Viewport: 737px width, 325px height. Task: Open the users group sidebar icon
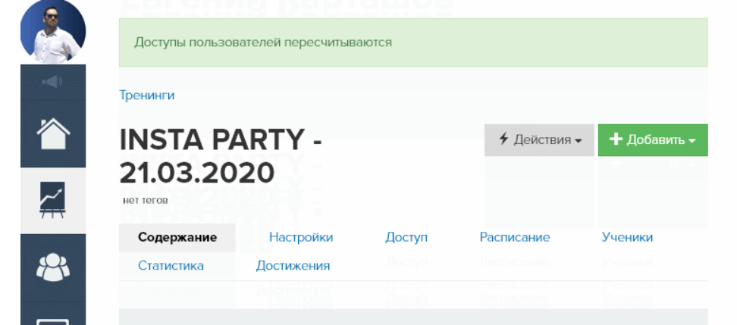[52, 265]
